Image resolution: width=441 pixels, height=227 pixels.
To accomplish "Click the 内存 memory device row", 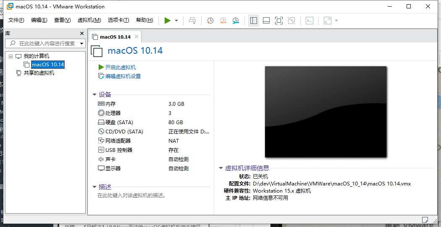I will (154, 104).
